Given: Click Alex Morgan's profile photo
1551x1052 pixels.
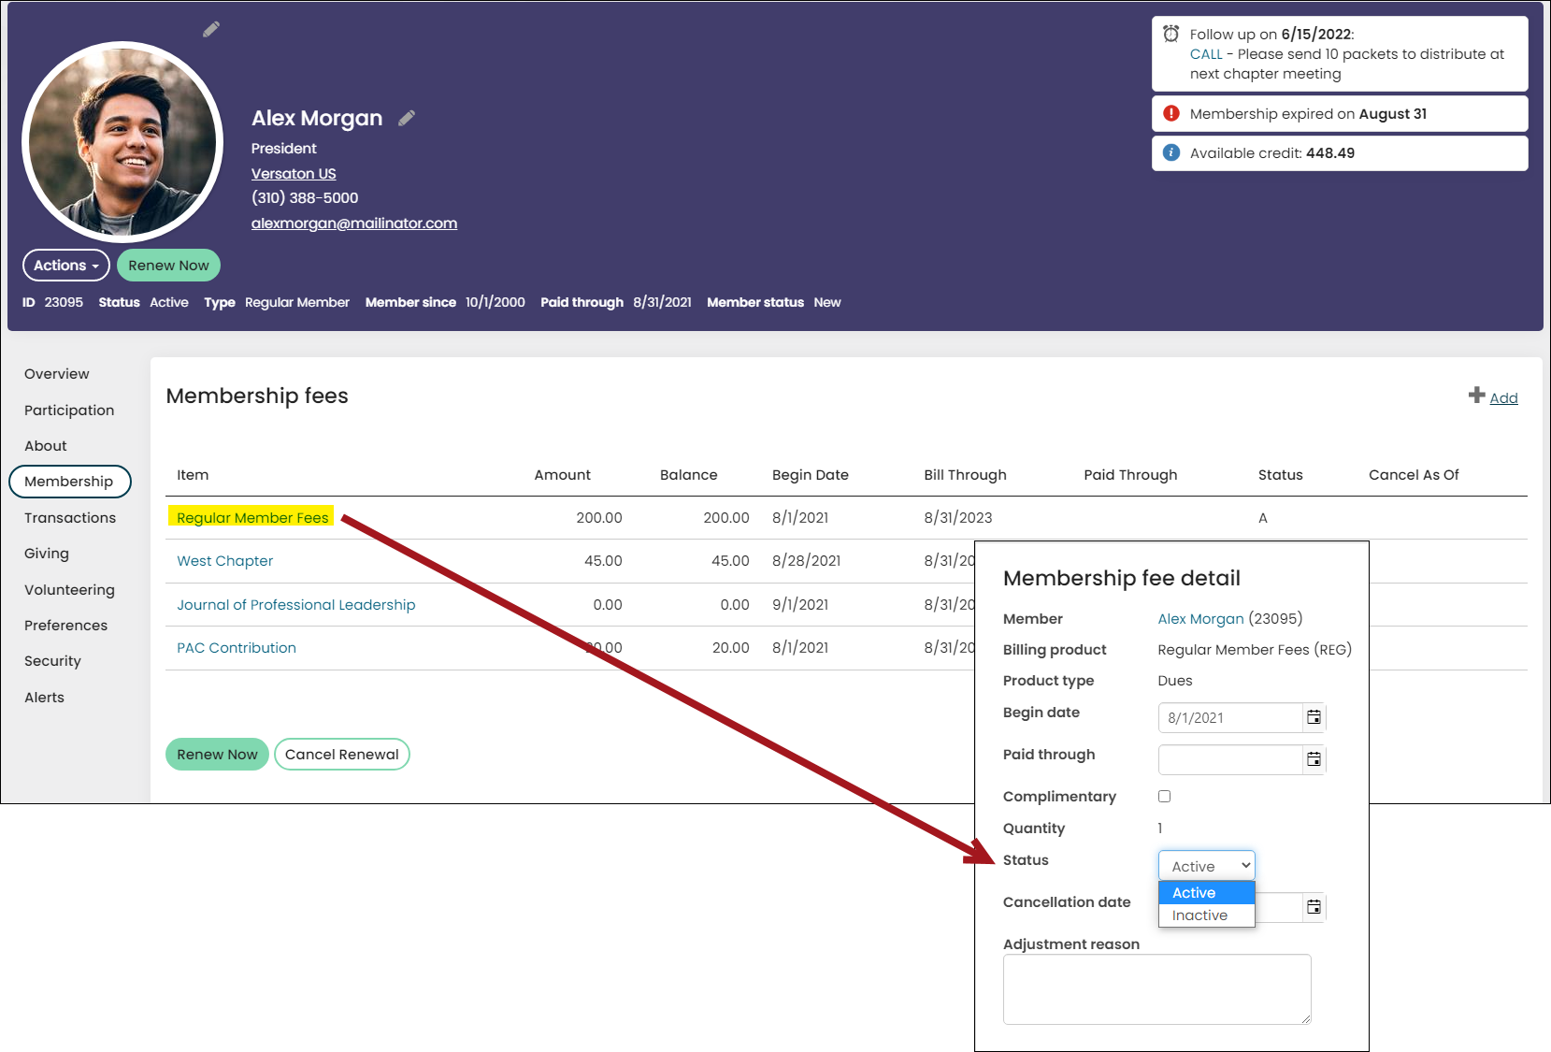Looking at the screenshot, I should (122, 142).
